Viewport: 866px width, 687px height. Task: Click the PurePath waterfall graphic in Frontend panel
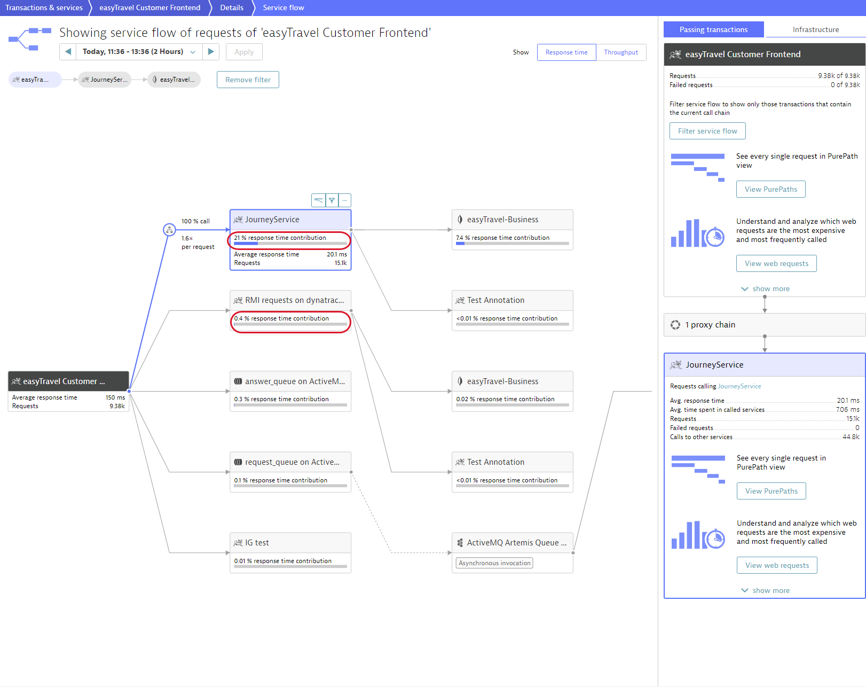(698, 168)
